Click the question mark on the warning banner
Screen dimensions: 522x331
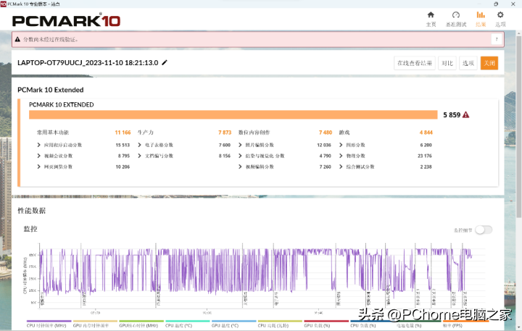(497, 39)
